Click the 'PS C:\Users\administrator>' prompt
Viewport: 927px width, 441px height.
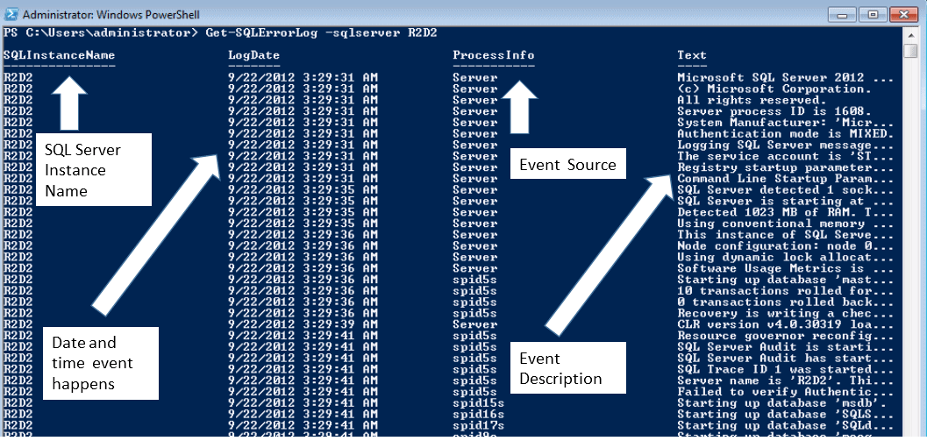(x=100, y=33)
